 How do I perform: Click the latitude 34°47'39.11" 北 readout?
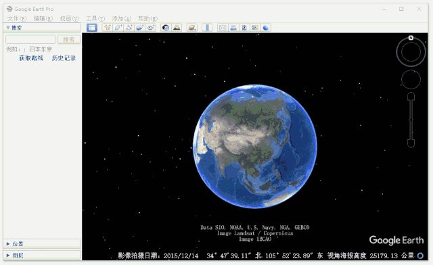coord(234,256)
